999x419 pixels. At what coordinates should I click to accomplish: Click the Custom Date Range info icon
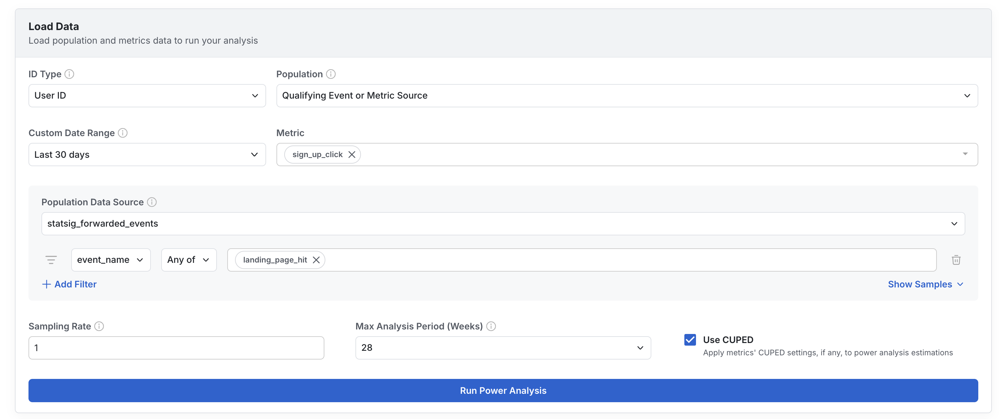123,133
